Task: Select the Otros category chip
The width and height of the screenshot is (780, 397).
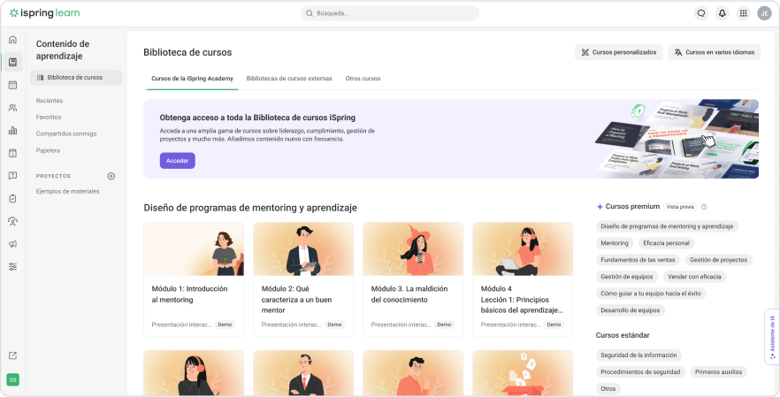Action: 608,389
